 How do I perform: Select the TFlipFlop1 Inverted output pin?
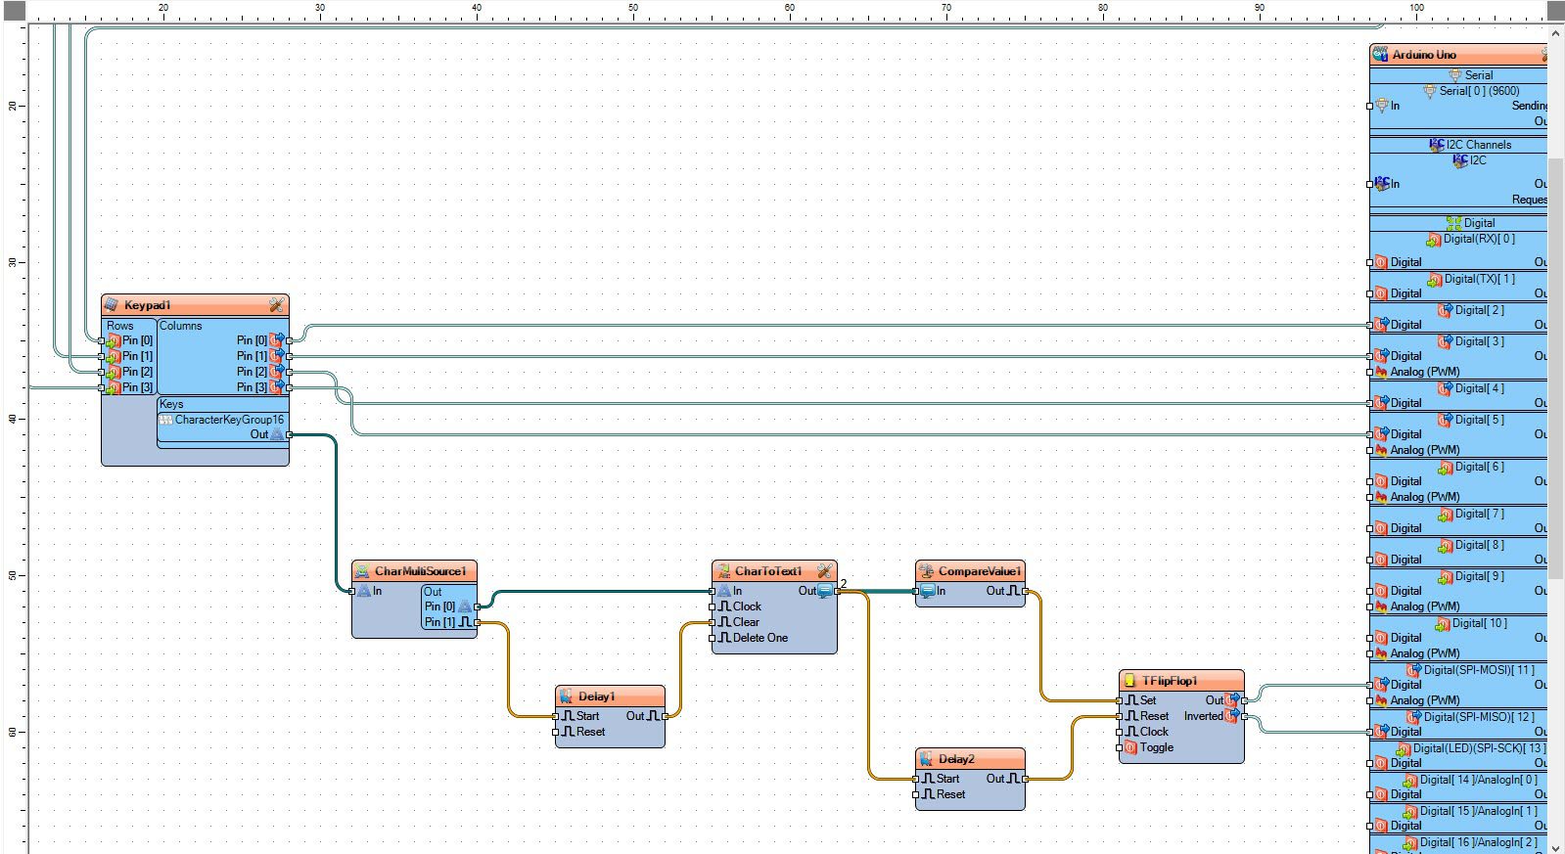tap(1244, 716)
